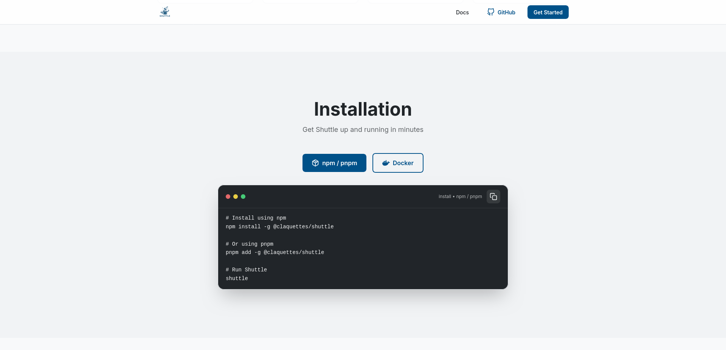The width and height of the screenshot is (726, 350).
Task: Click the green traffic light dot
Action: coord(243,197)
